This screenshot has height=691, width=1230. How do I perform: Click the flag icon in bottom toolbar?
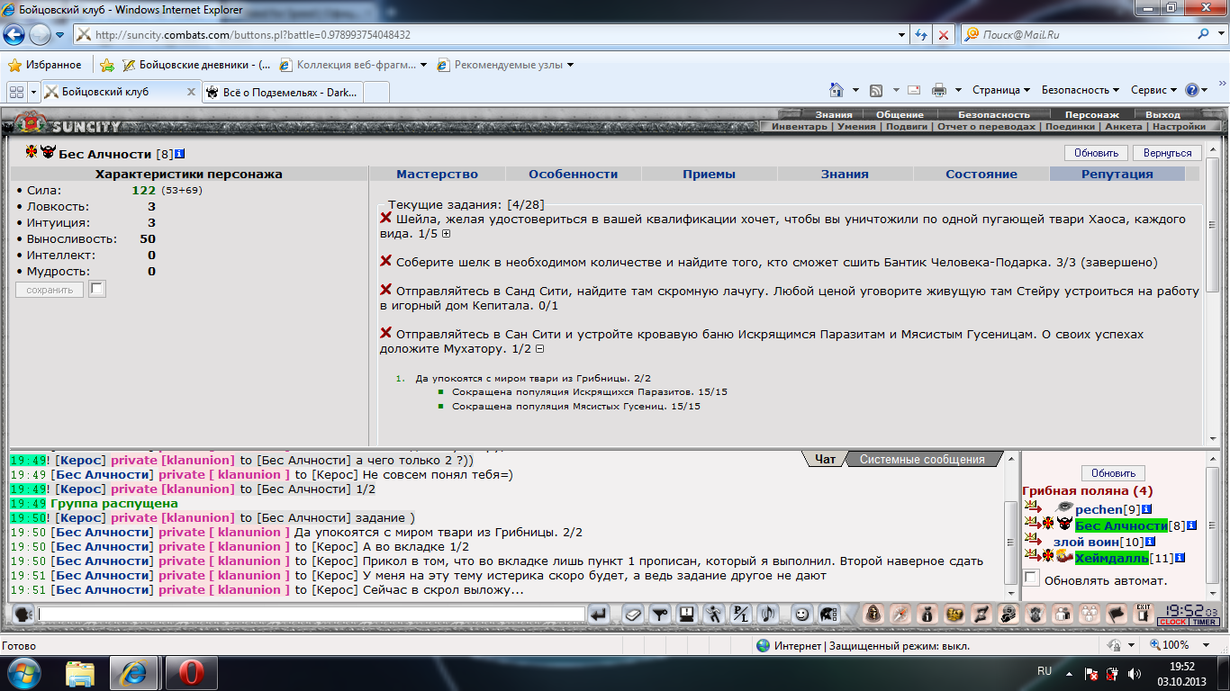pyautogui.click(x=1117, y=615)
